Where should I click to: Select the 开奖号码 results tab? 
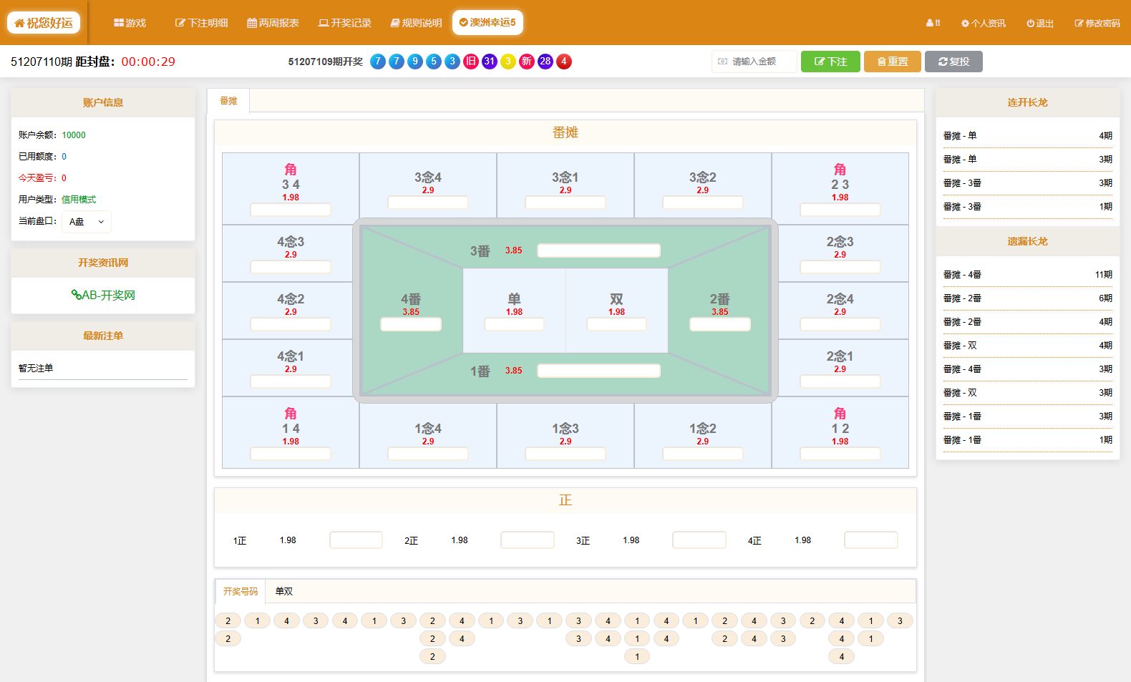point(240,591)
